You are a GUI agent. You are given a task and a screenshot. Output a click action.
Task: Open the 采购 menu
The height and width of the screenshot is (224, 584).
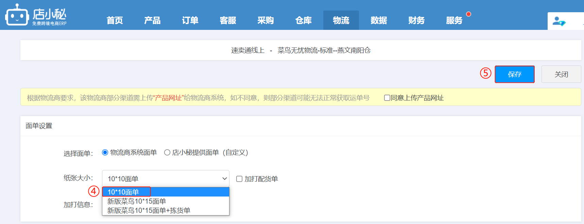(x=265, y=20)
